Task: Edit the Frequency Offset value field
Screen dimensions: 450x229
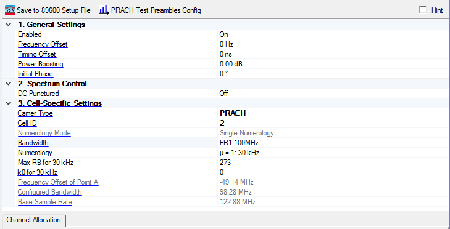Action: coord(333,44)
